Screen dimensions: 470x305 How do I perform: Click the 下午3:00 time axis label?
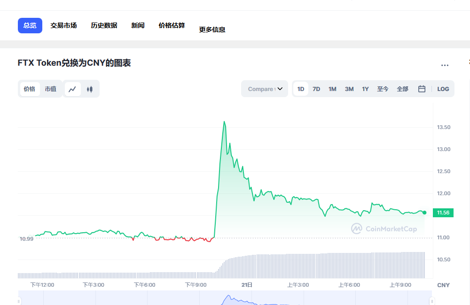click(94, 285)
